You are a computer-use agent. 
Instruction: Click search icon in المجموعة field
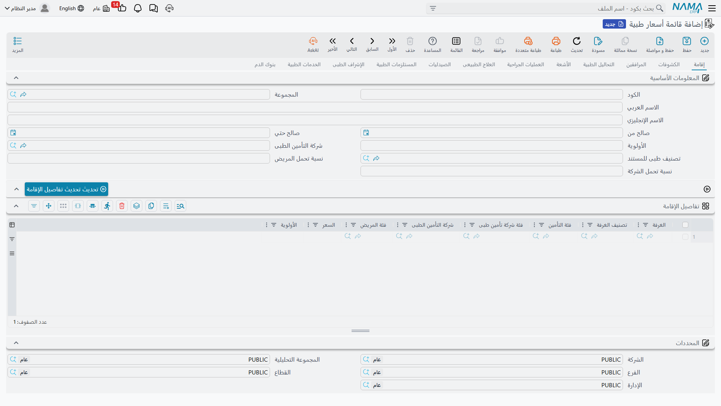tap(13, 94)
